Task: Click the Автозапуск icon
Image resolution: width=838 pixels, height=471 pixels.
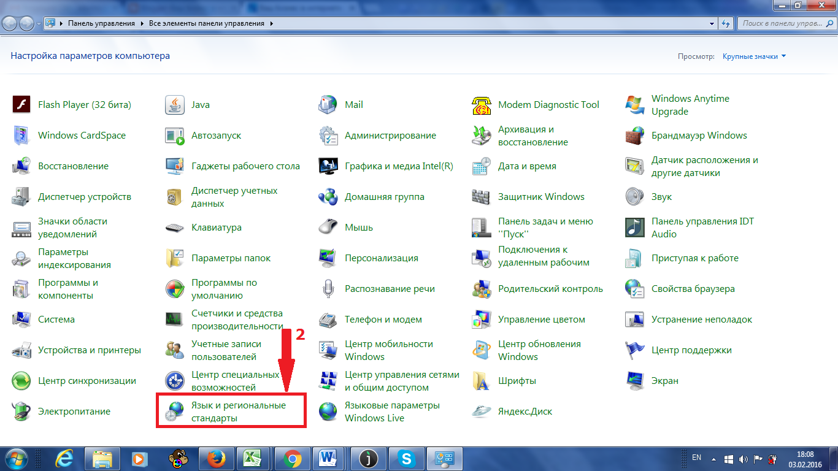Action: click(x=175, y=136)
